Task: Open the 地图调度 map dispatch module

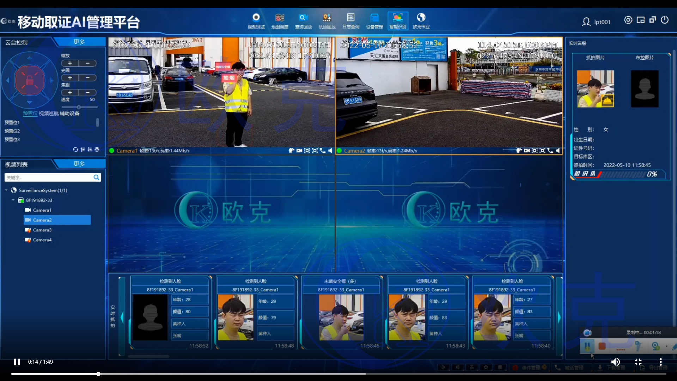Action: pos(280,21)
